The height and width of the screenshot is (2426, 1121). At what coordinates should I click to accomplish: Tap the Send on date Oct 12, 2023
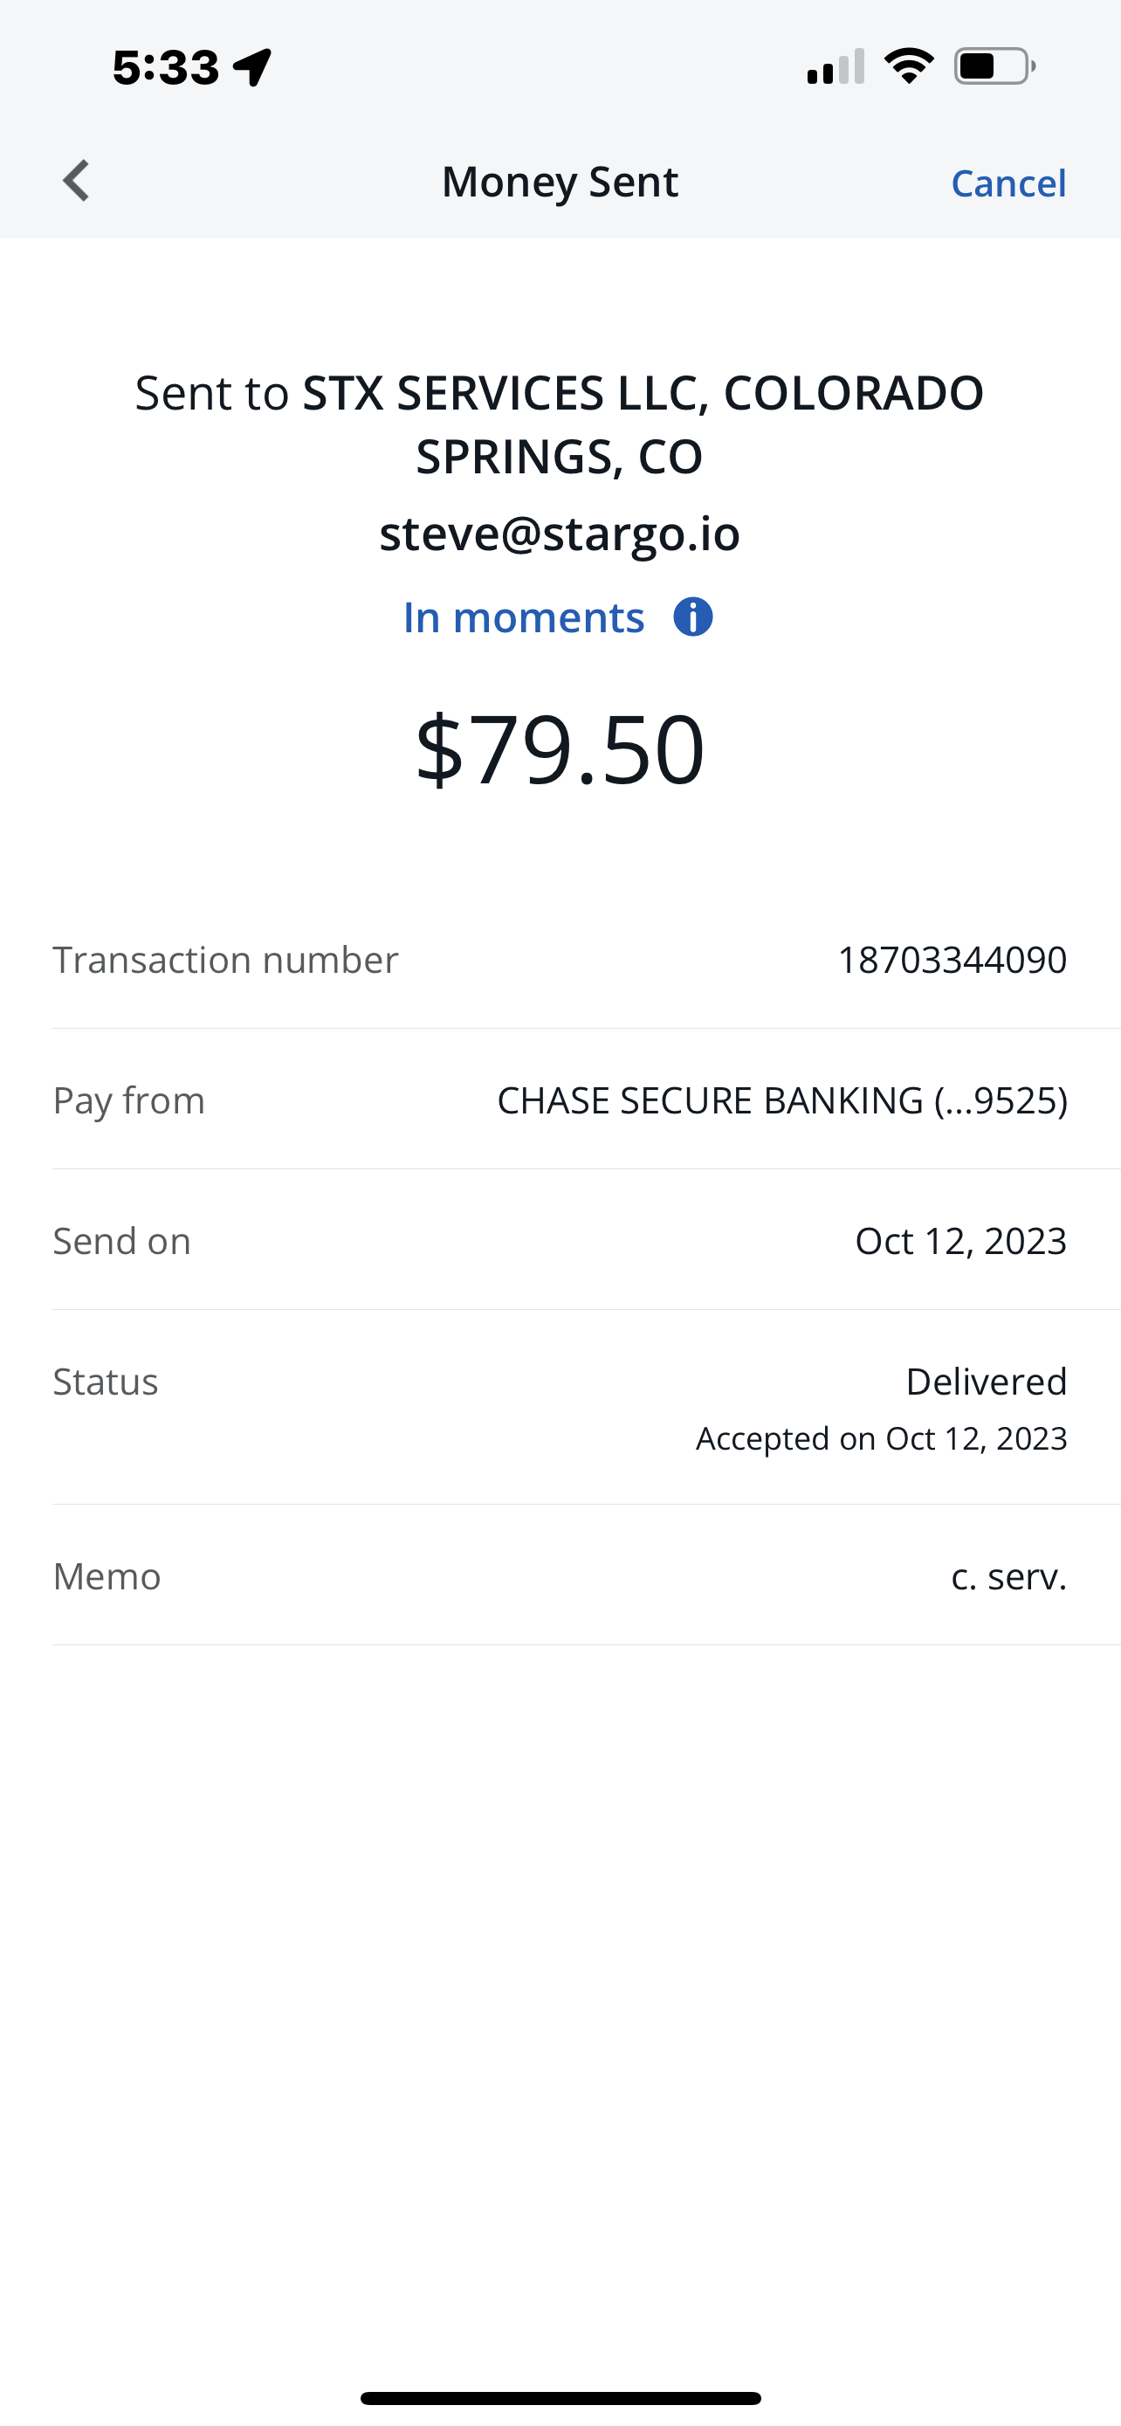point(960,1240)
